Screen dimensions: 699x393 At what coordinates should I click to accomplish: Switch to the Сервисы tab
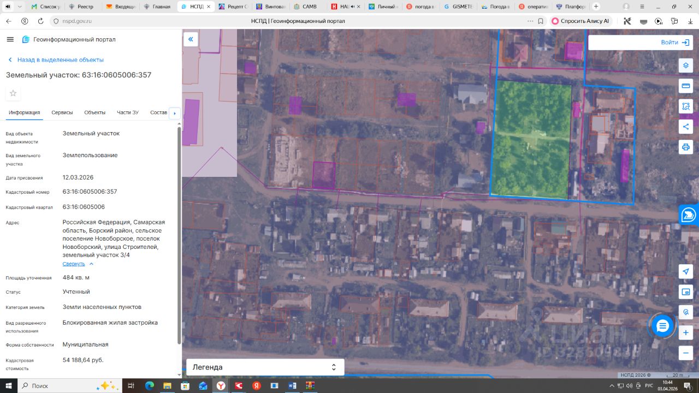click(x=62, y=112)
